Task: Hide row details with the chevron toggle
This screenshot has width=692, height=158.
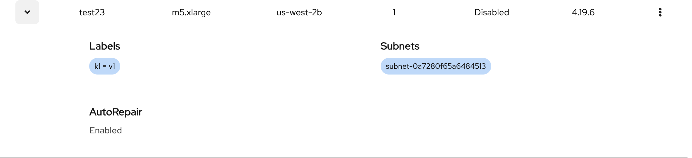Action: pyautogui.click(x=27, y=12)
